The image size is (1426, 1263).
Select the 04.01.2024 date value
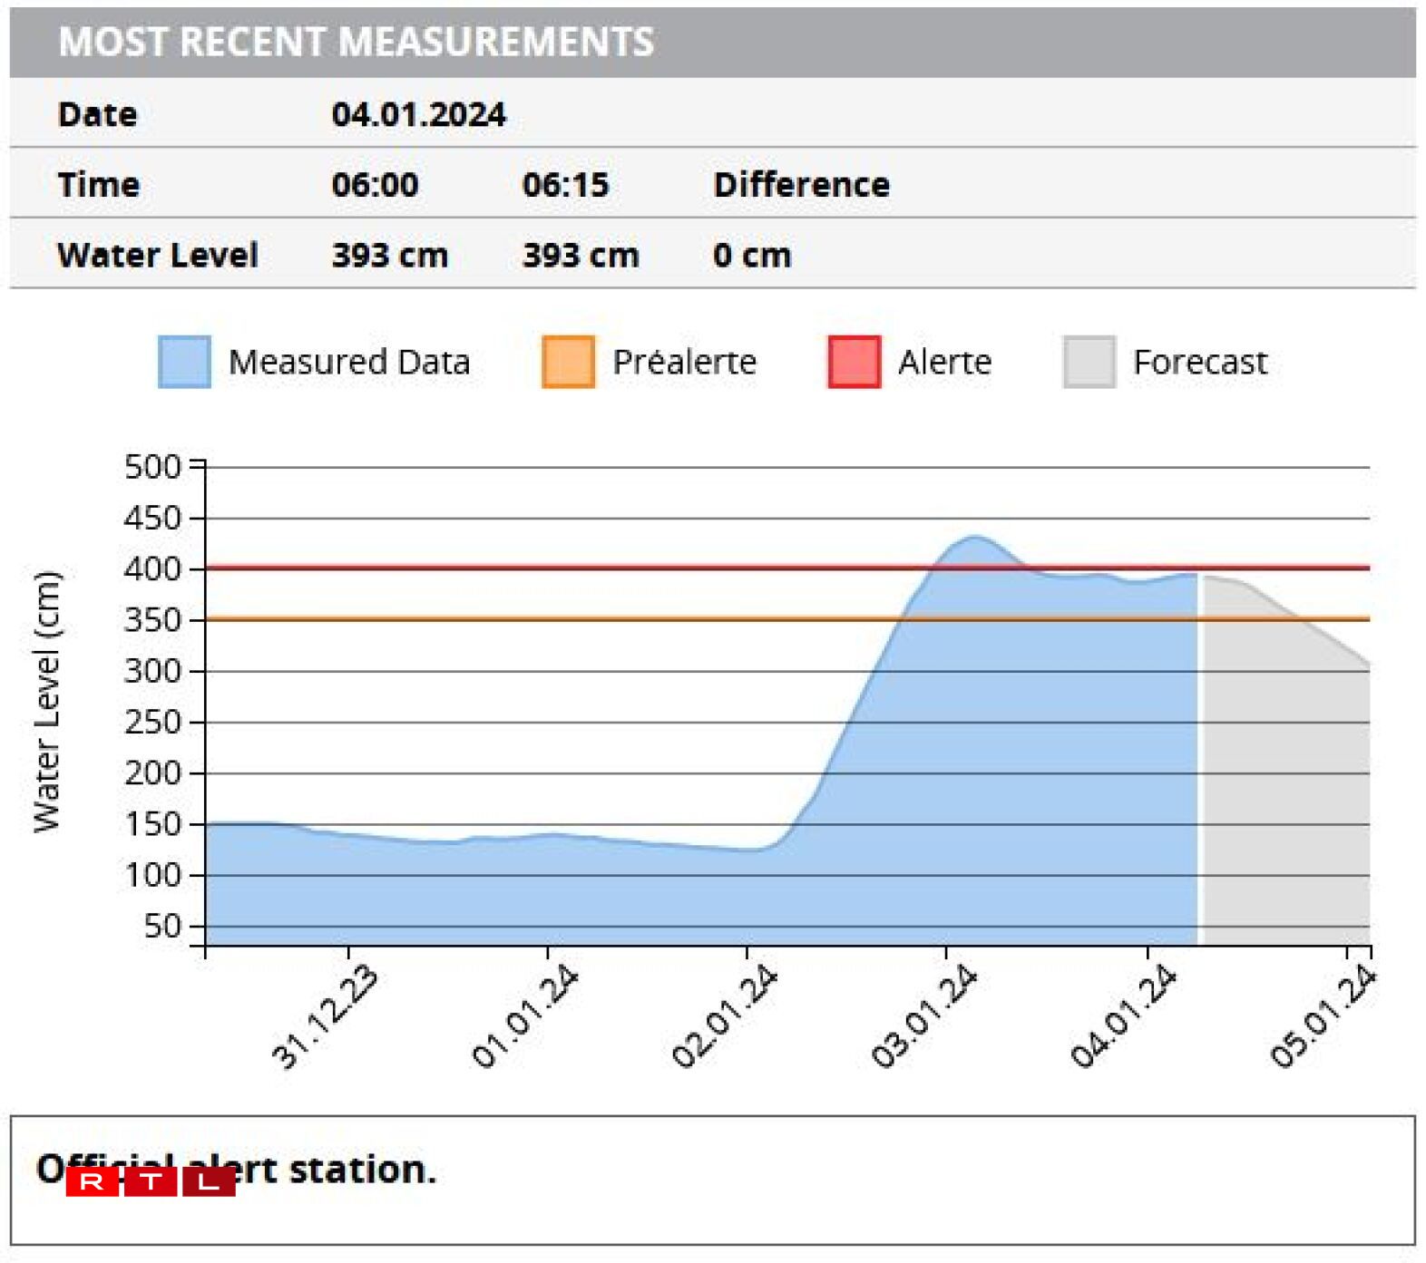point(418,114)
